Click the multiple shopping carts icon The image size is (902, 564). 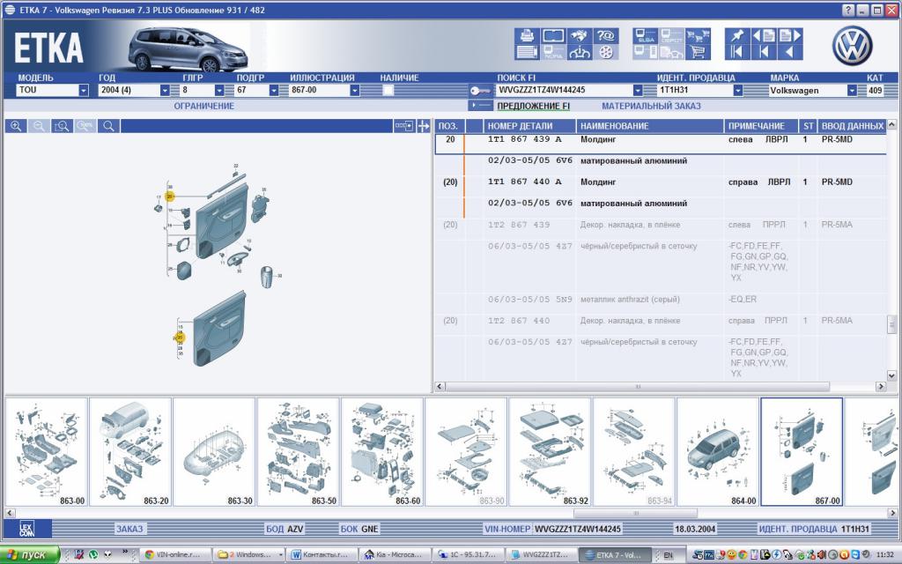pyautogui.click(x=698, y=35)
